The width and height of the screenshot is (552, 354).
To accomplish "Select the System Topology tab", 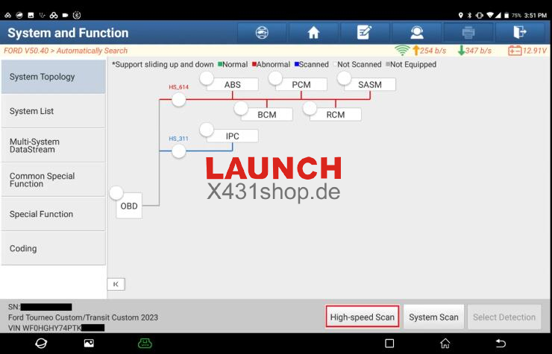I will pos(53,77).
